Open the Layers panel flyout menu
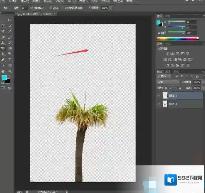Screen dimensions: 205x193 click(x=203, y=71)
